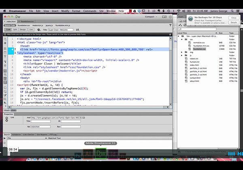Expand the img folder in Files
This screenshot has width=243, height=170.
pyautogui.click(x=182, y=52)
